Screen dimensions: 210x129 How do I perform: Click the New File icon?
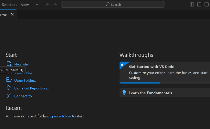tap(9, 64)
